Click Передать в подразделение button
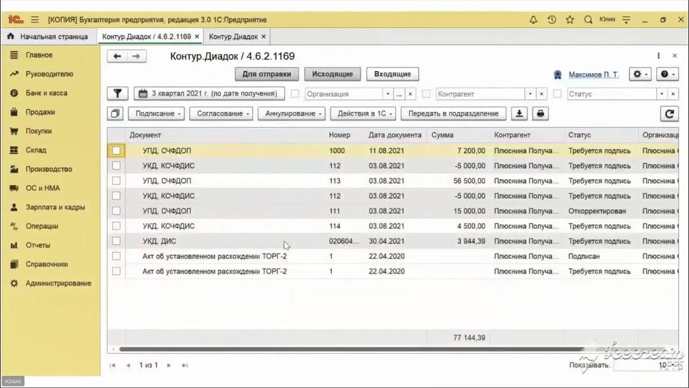689x388 pixels. (x=453, y=114)
